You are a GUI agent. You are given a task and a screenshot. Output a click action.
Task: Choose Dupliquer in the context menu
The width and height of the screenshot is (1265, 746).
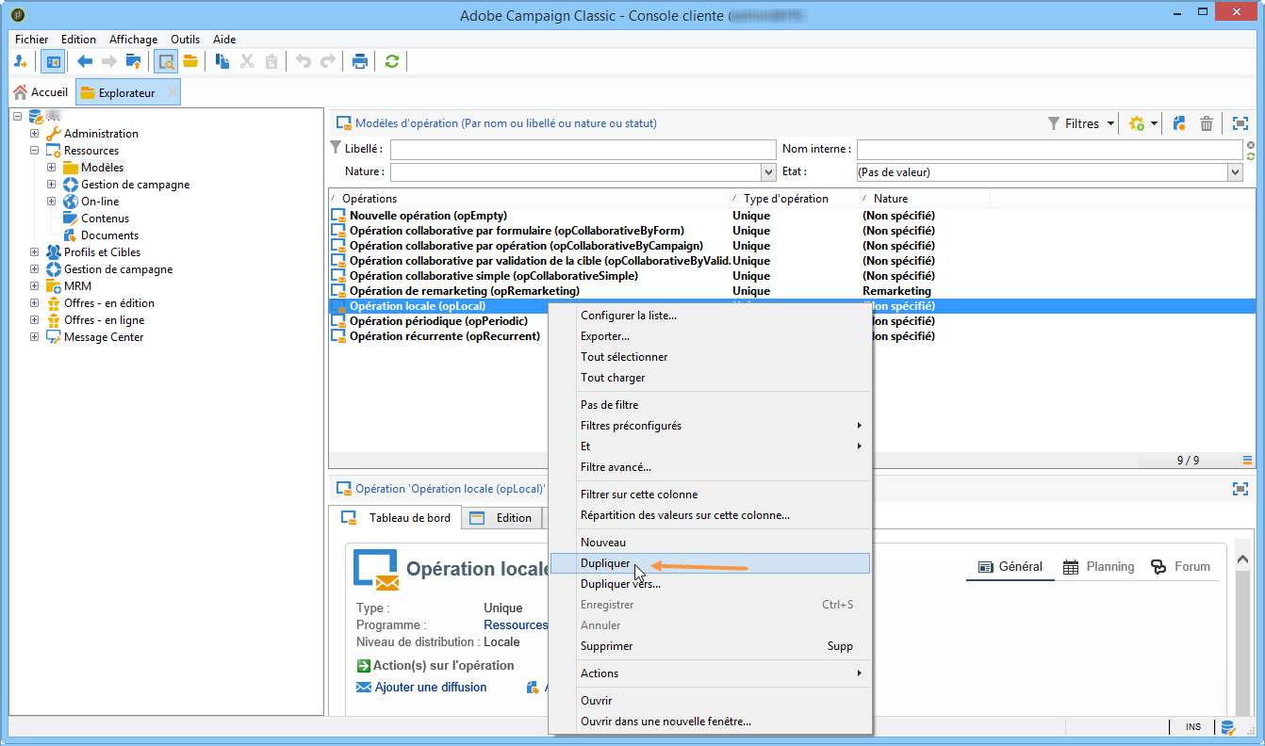[605, 563]
